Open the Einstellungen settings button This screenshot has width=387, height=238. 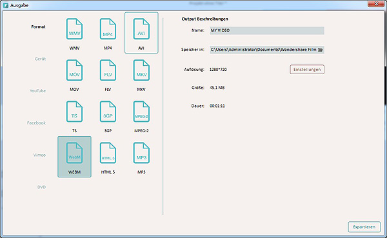[x=307, y=70]
